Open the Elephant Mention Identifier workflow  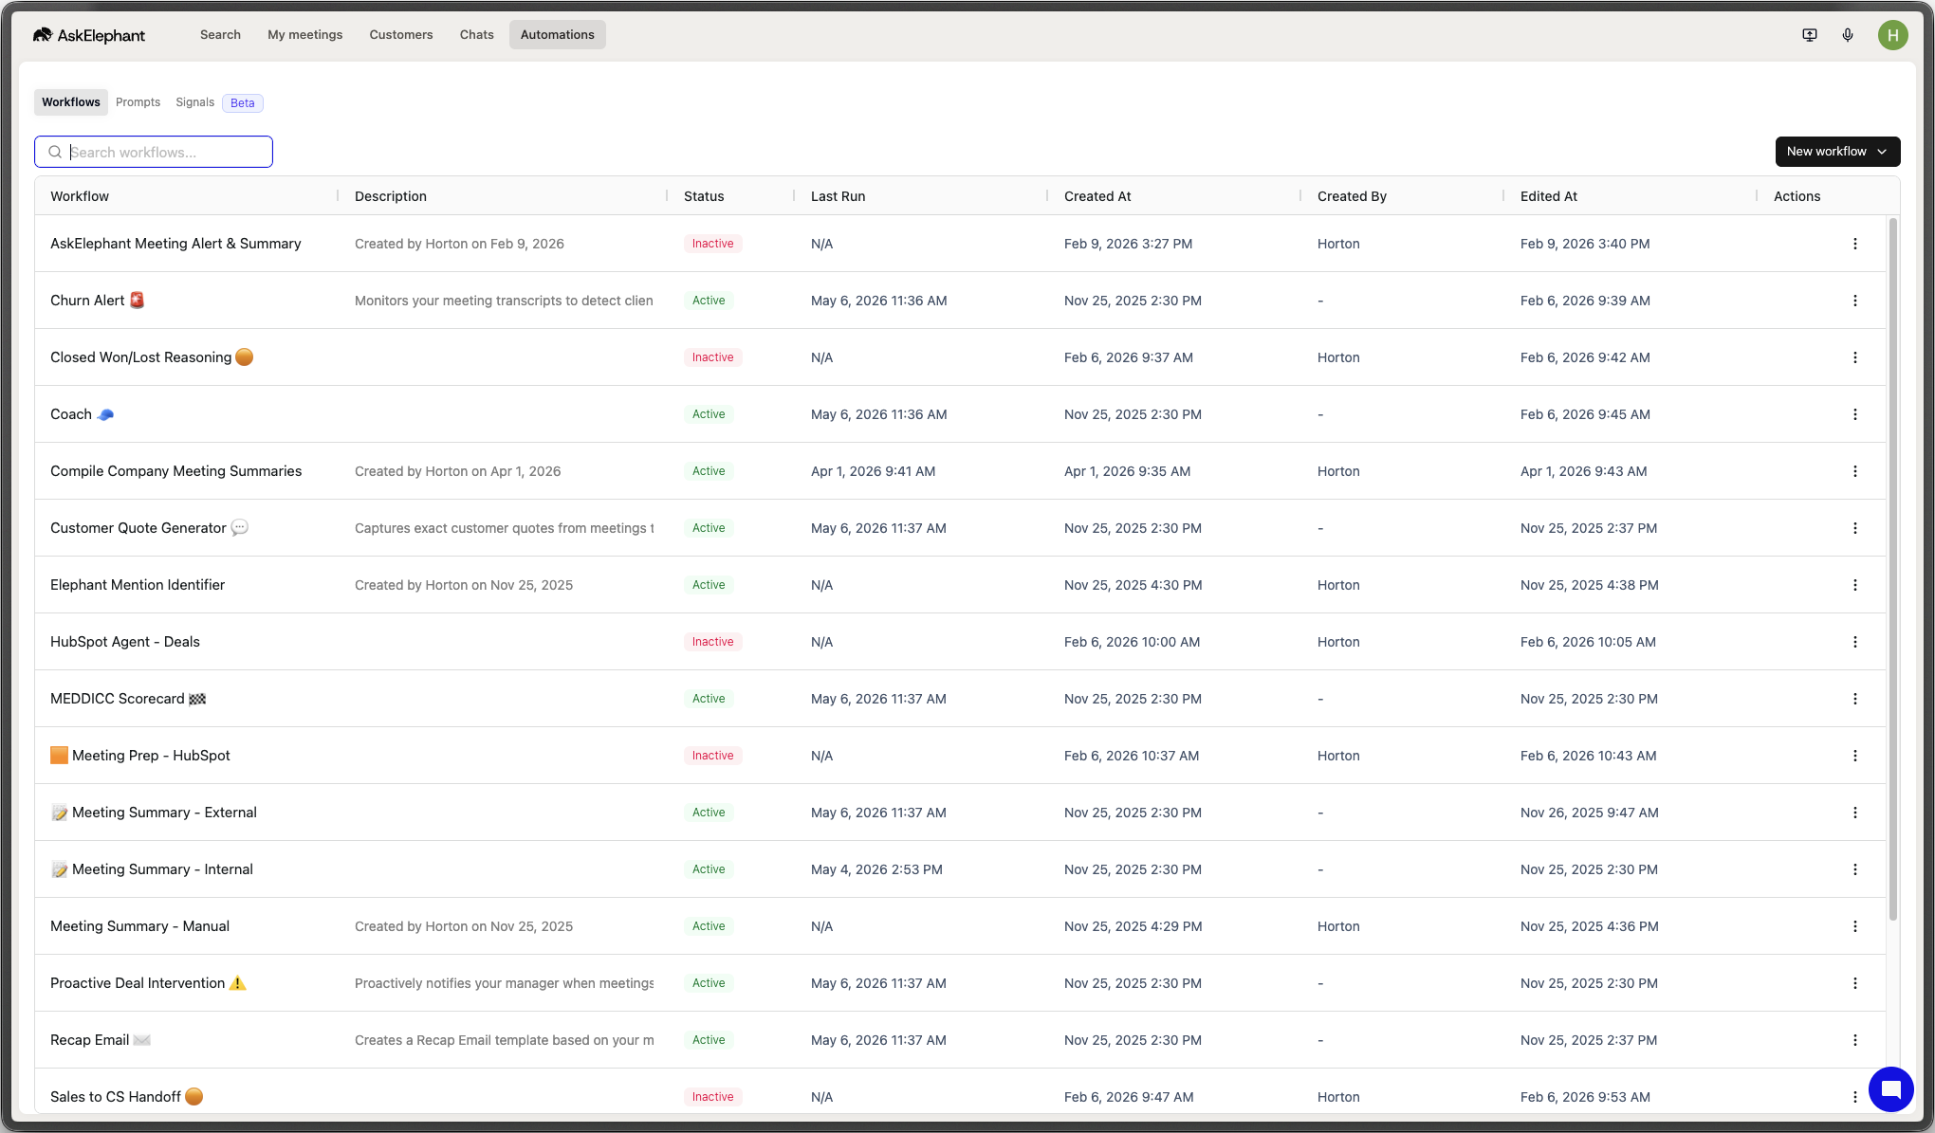click(138, 585)
